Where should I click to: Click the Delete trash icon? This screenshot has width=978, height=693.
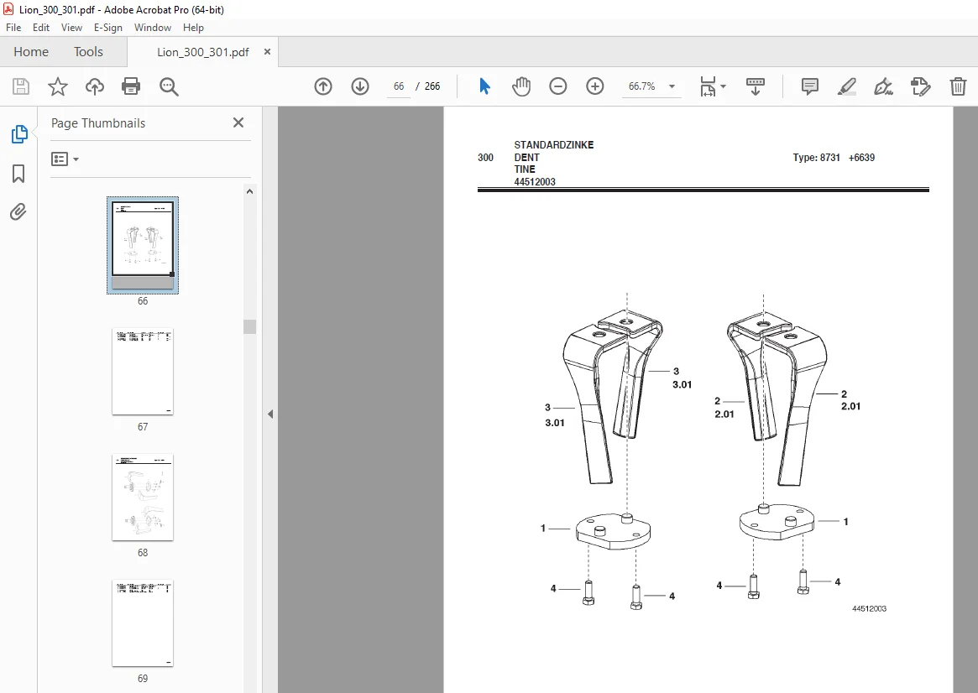pos(958,86)
